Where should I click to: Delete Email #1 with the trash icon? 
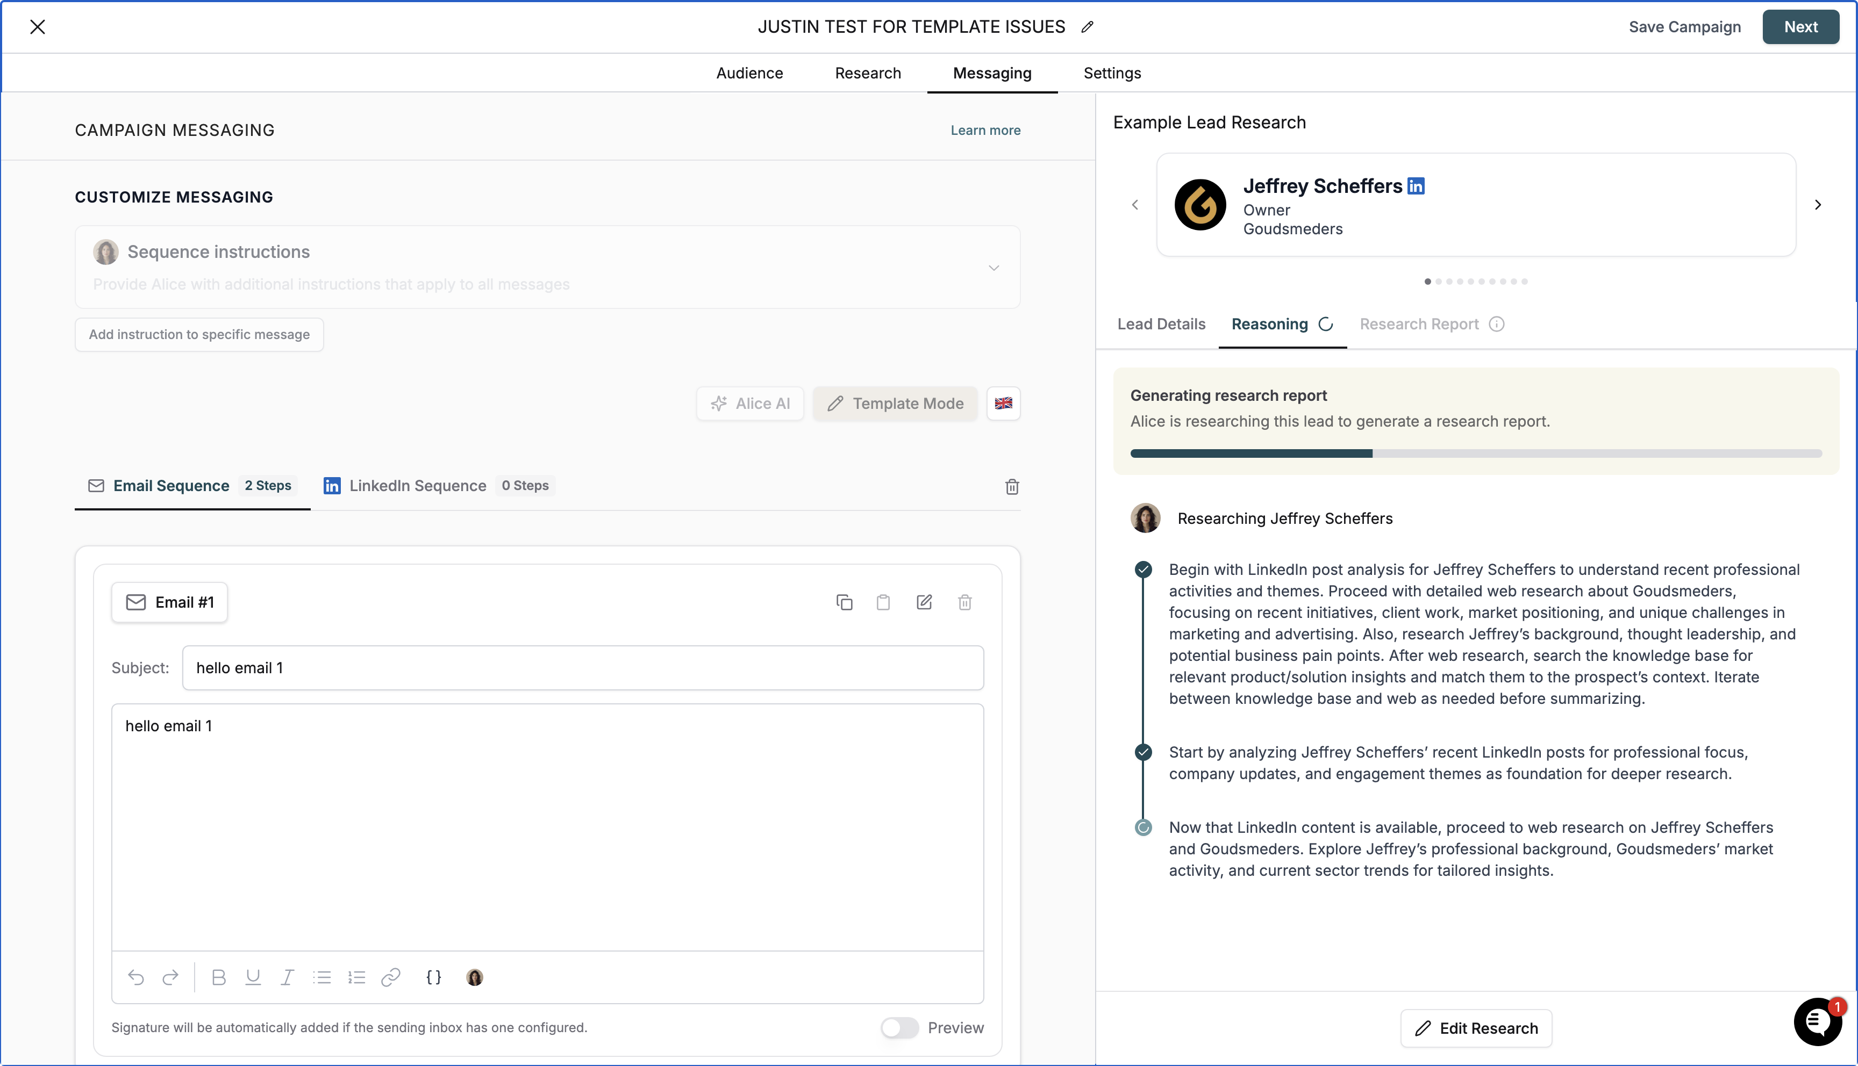964,602
